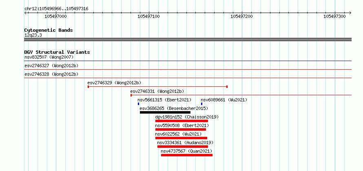Click the chr12:105496966..105497316 region label
This screenshot has width=363, height=171.
(56, 9)
